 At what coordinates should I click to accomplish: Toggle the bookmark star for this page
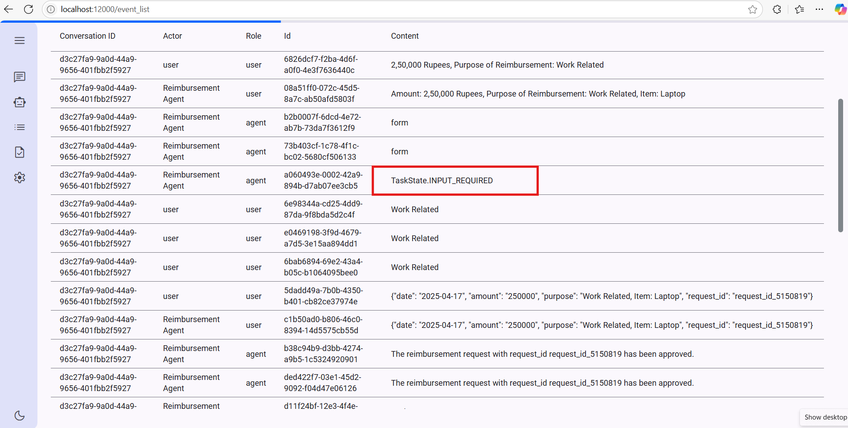pyautogui.click(x=753, y=9)
